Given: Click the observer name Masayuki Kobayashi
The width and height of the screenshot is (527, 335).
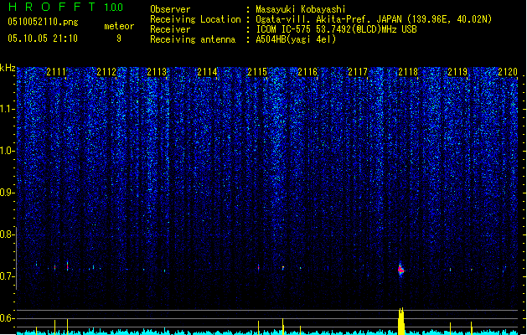Looking at the screenshot, I should click(x=301, y=9).
